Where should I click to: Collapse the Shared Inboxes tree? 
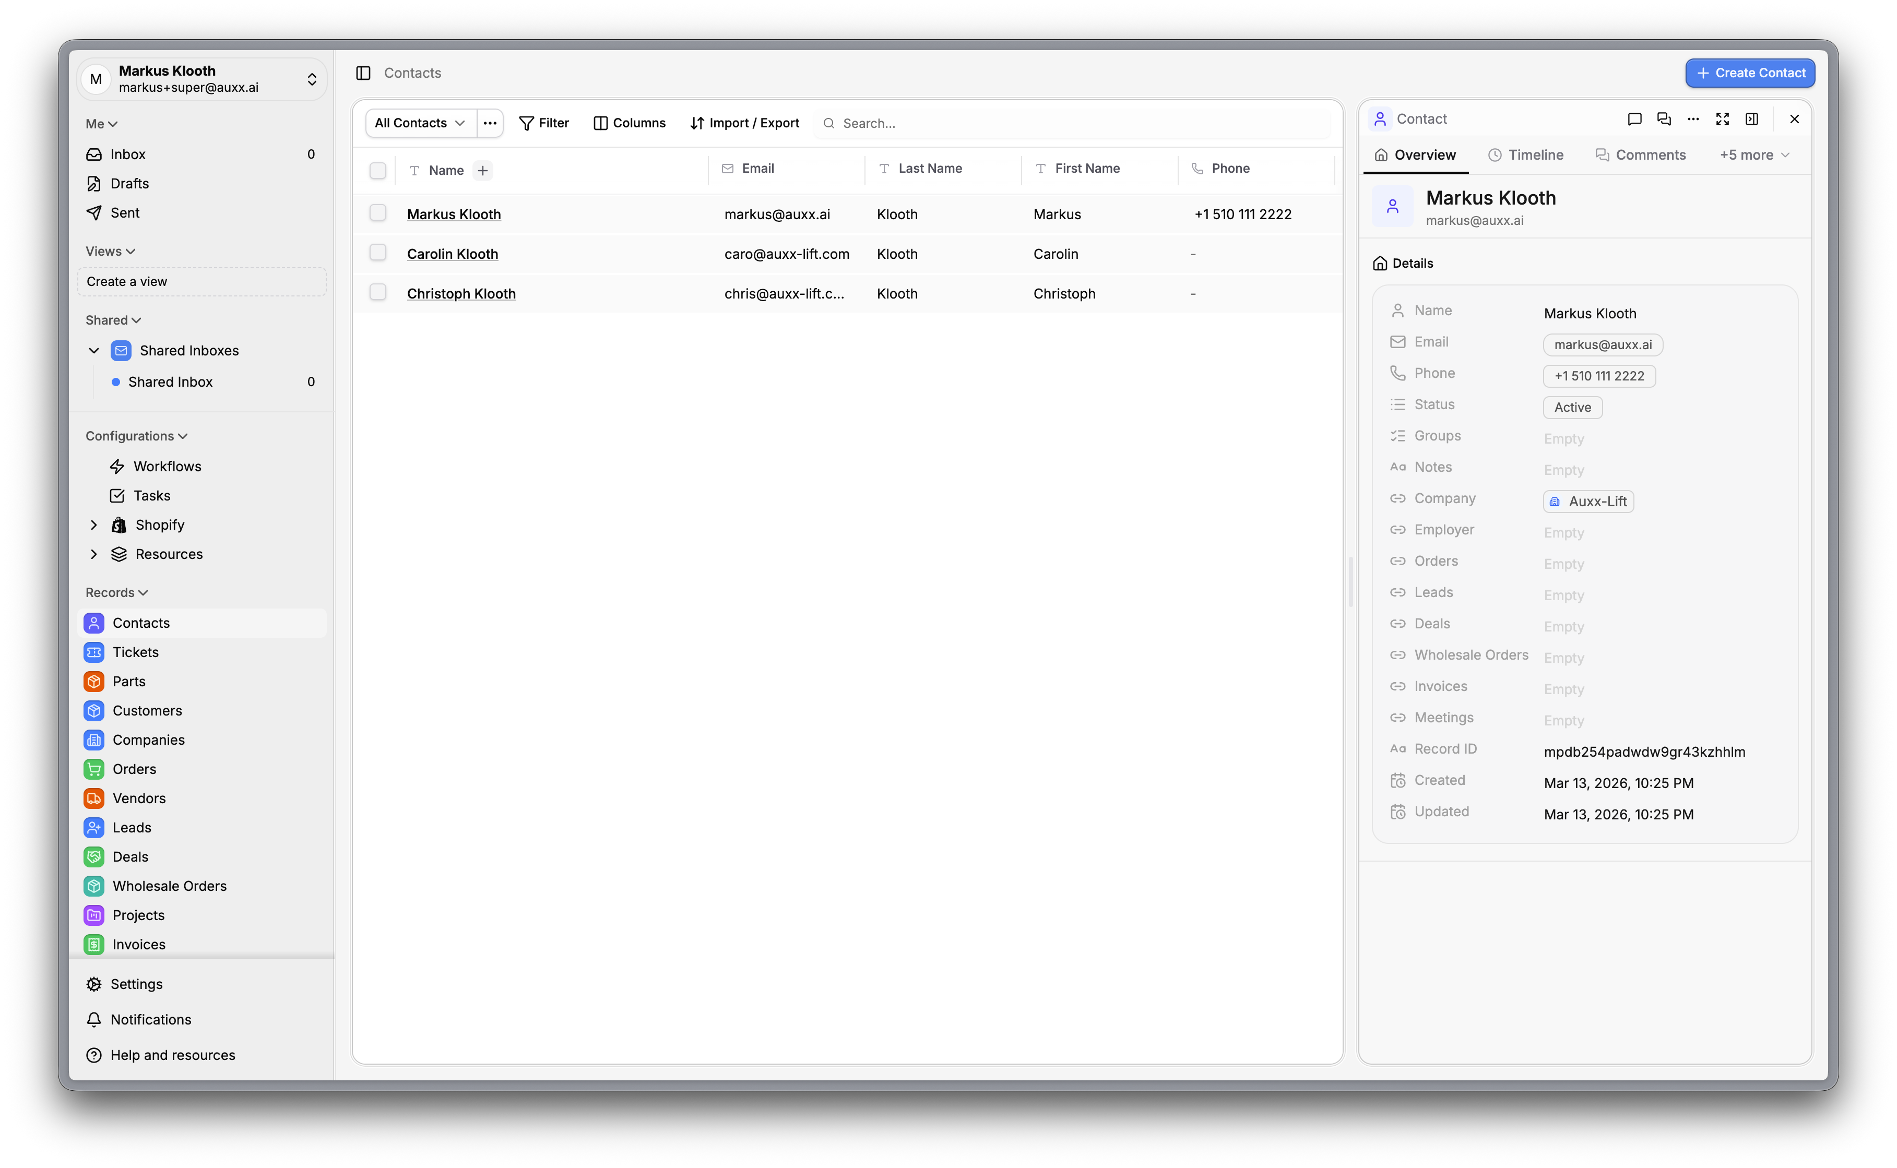pos(94,350)
